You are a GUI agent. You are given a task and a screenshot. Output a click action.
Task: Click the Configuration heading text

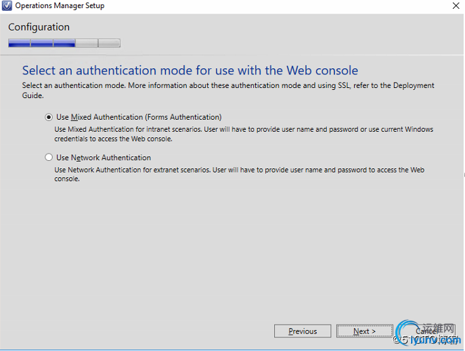coord(39,27)
